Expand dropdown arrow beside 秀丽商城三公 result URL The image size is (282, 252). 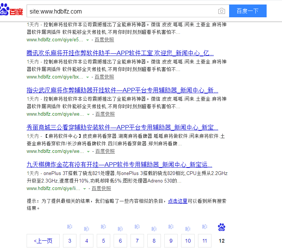(x=88, y=152)
